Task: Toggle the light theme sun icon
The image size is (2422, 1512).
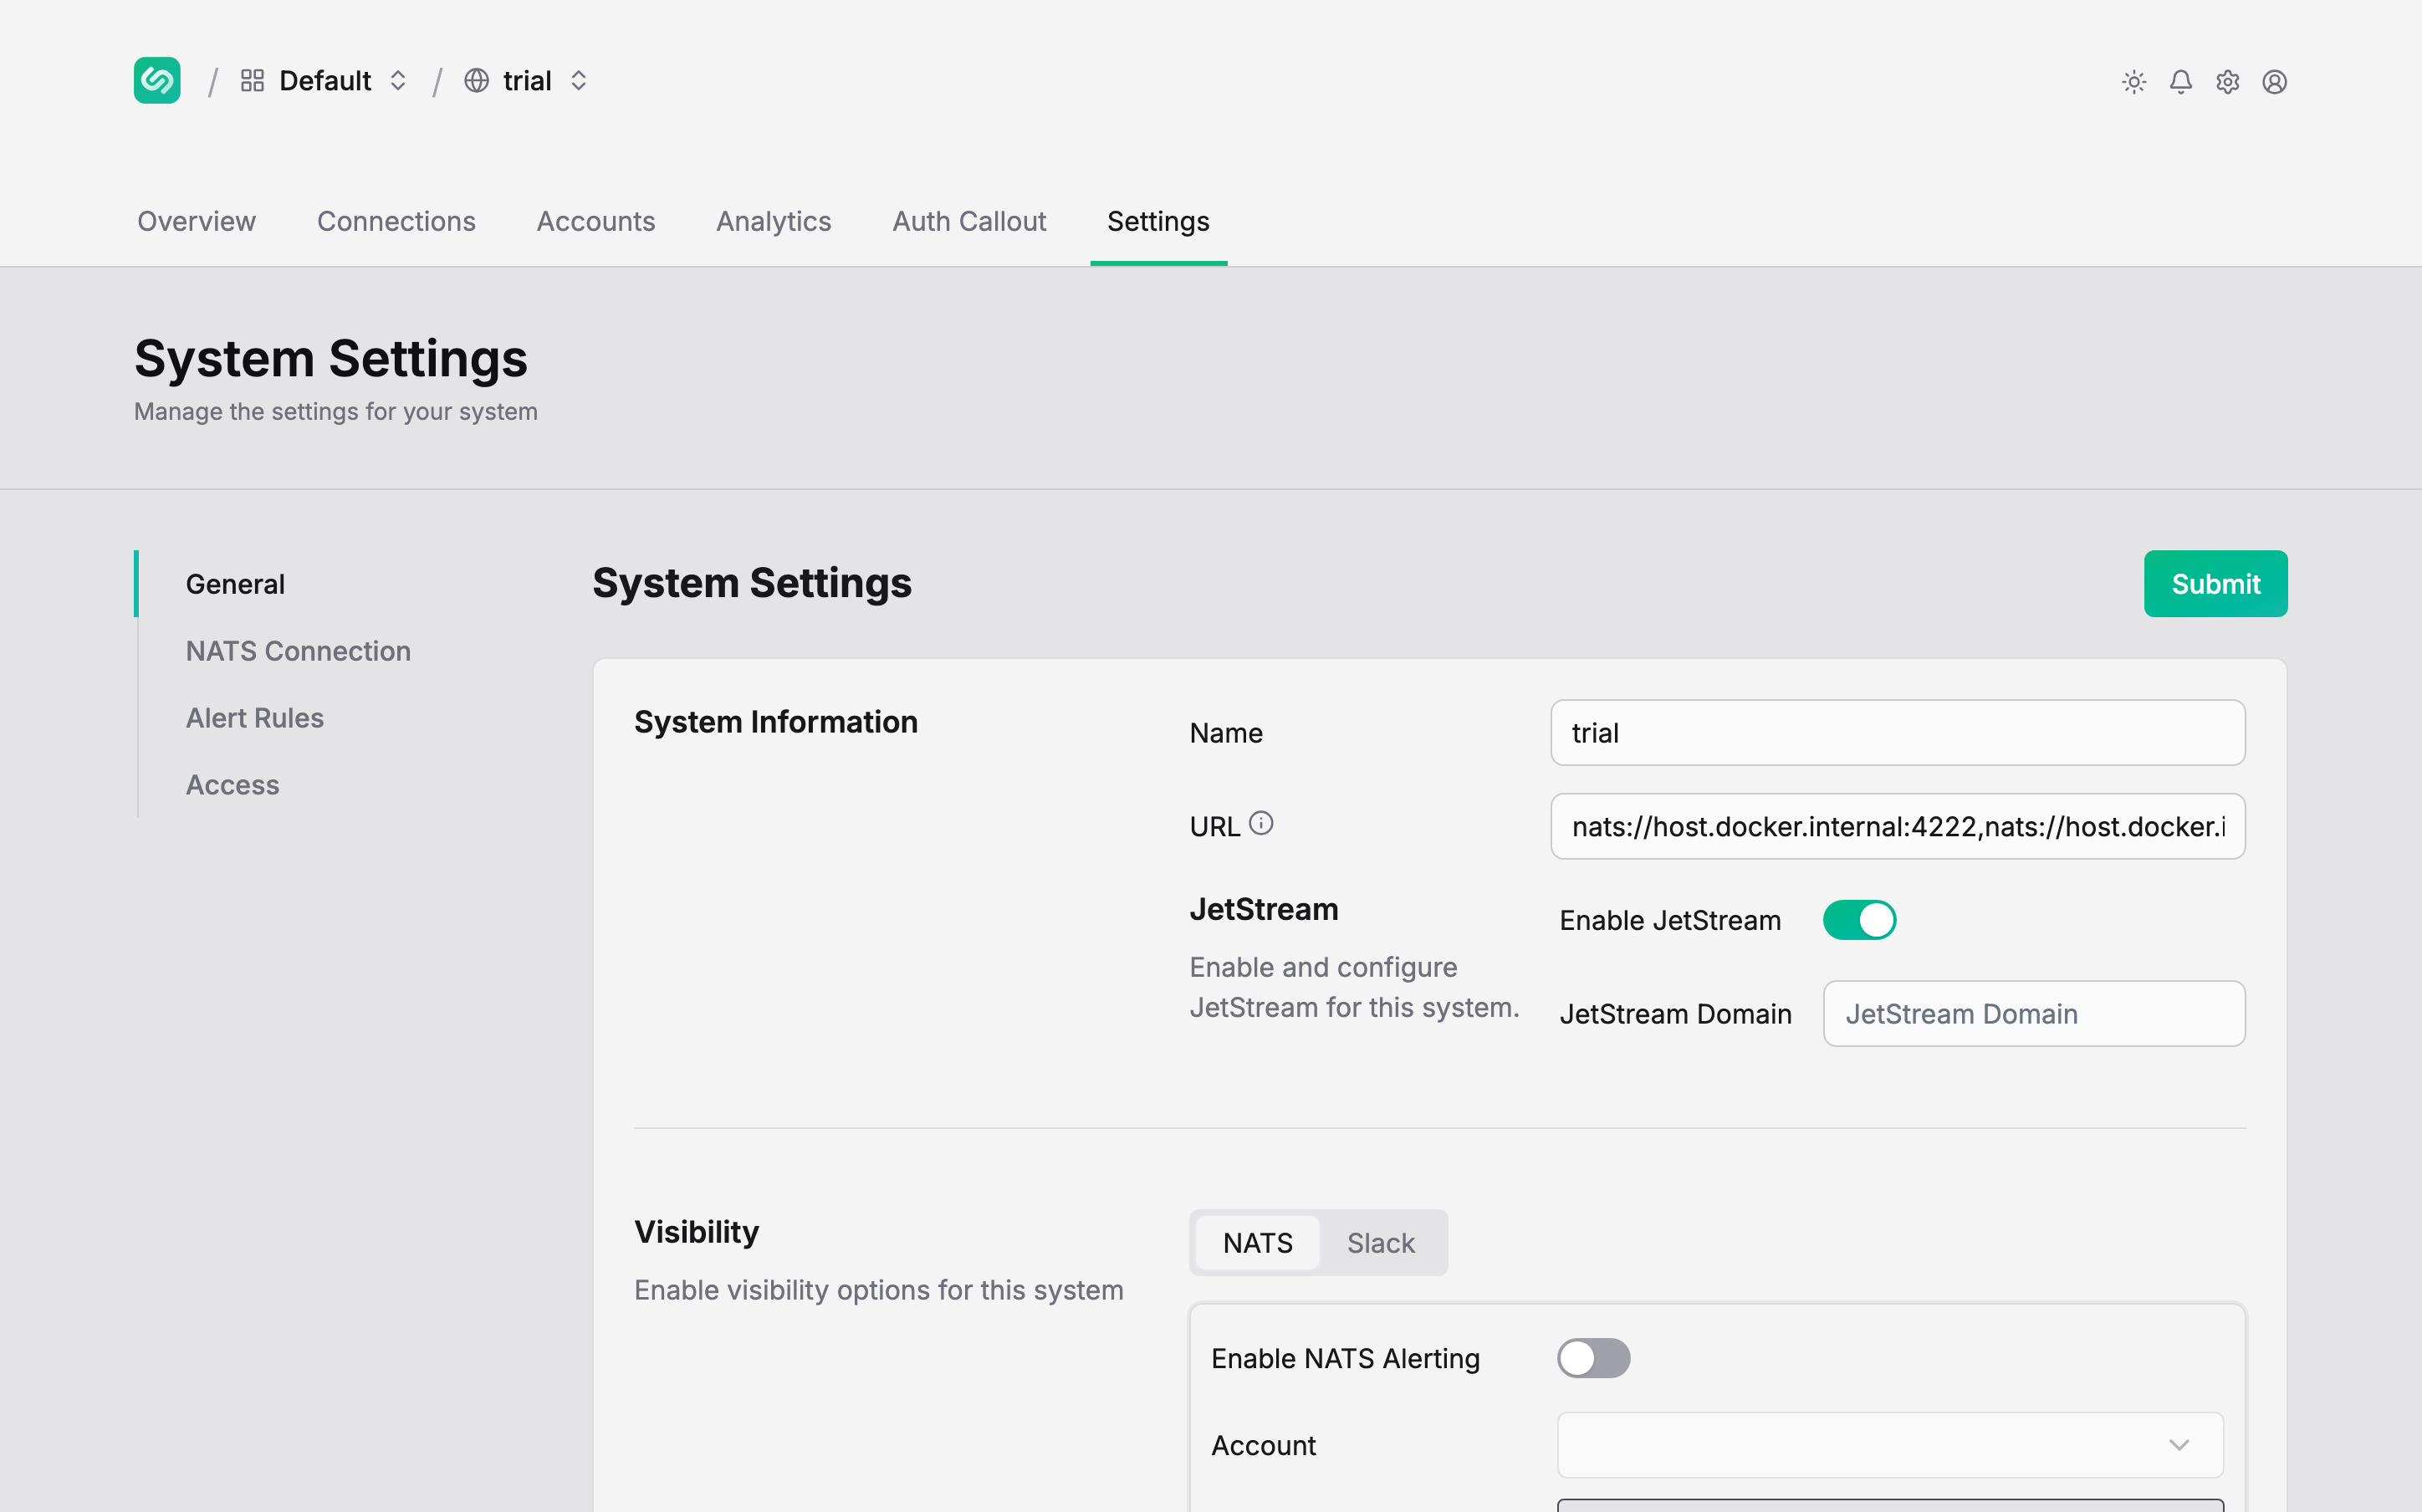Action: pos(2134,82)
